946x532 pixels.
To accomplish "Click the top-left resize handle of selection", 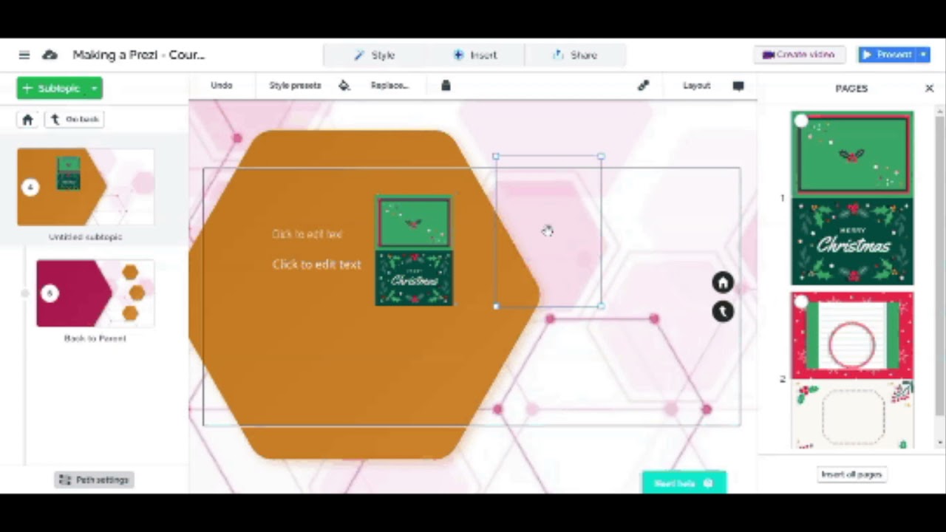I will (x=496, y=157).
